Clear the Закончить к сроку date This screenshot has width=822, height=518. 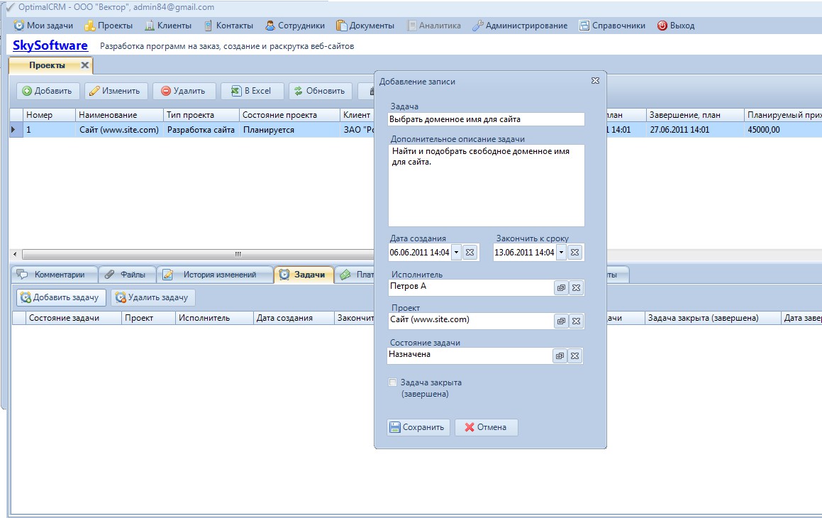(574, 252)
